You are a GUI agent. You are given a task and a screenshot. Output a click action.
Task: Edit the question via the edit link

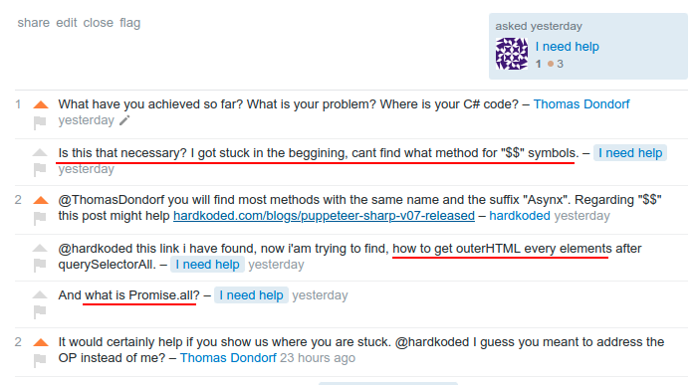(x=67, y=23)
